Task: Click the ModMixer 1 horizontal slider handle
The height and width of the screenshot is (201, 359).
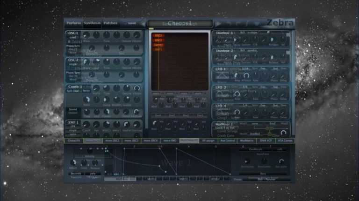Action: [x=269, y=129]
